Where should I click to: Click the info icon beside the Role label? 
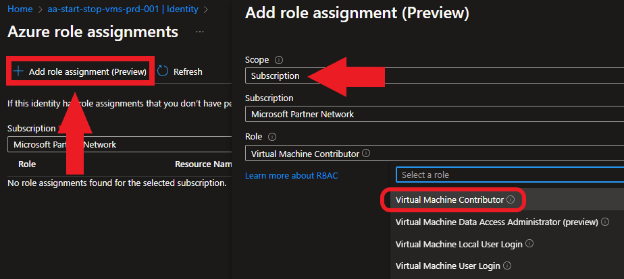273,137
